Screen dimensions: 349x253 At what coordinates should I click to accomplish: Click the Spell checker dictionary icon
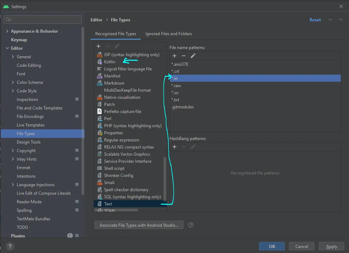click(x=100, y=190)
